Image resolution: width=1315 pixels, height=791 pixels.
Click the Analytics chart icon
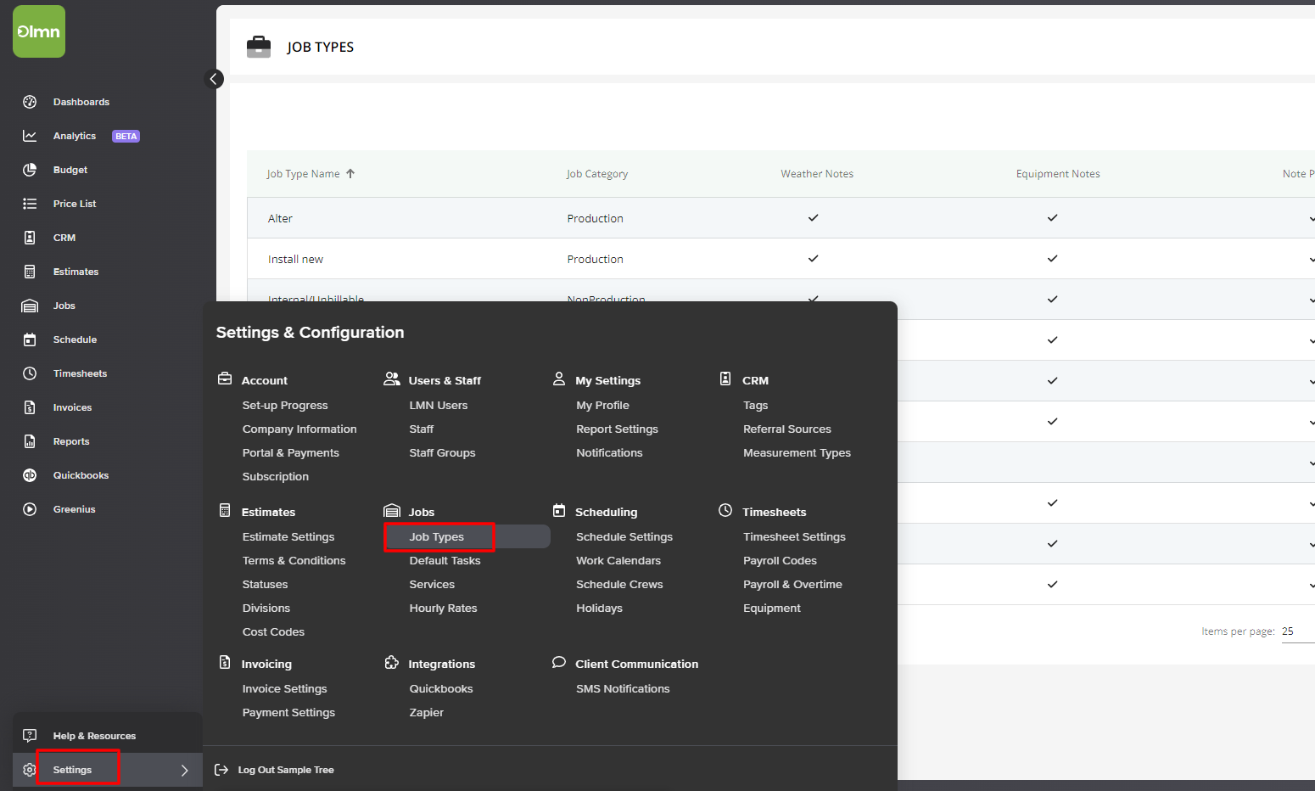tap(30, 136)
